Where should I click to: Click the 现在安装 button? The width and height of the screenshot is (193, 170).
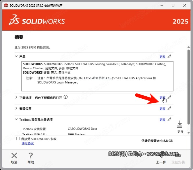coord(178,159)
